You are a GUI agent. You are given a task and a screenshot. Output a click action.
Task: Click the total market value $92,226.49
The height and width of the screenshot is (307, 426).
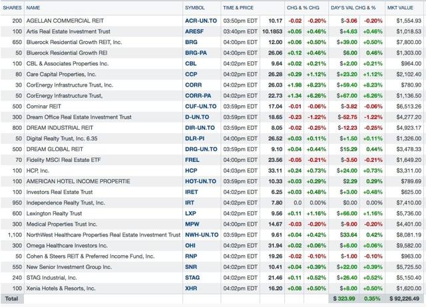click(x=404, y=298)
